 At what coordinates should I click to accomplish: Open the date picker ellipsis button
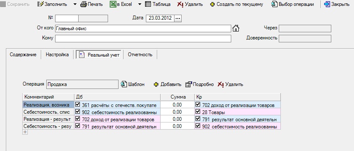[x=178, y=18]
